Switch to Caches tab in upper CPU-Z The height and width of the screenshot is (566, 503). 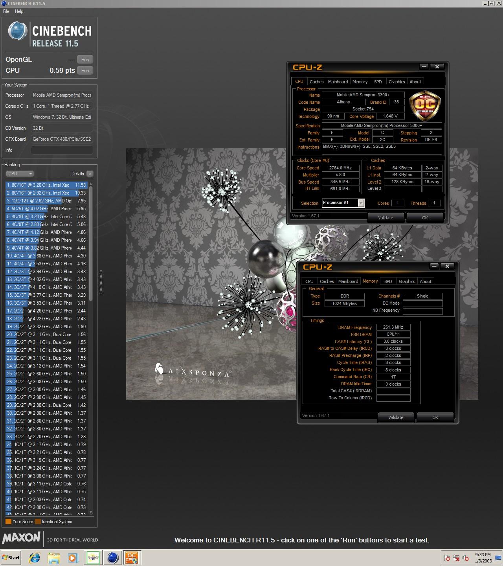pos(316,82)
